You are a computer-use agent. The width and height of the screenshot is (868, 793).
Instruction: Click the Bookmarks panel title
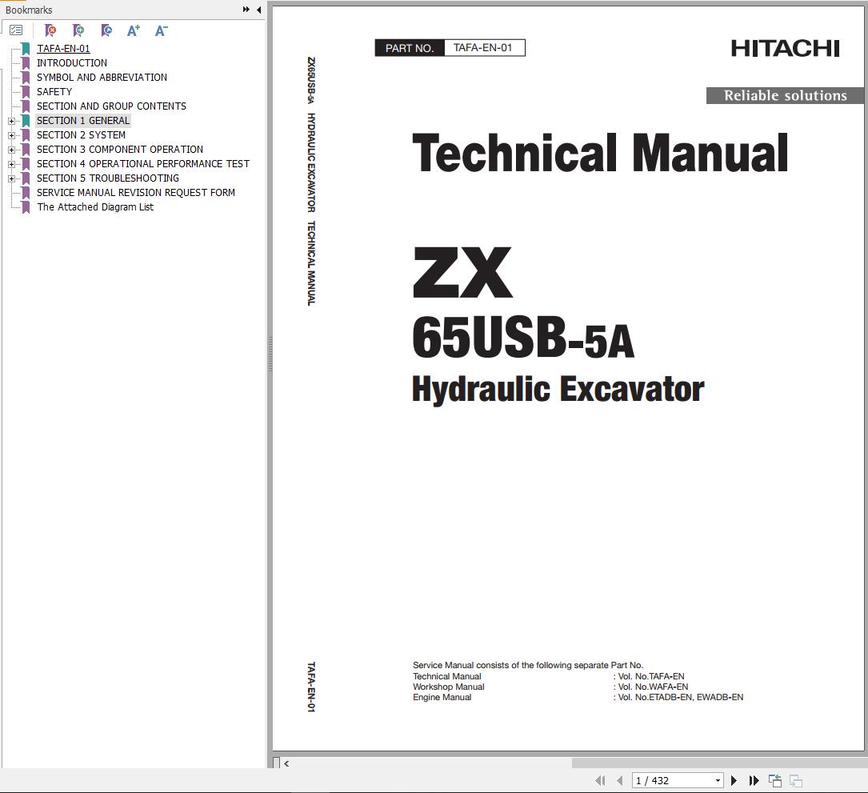29,10
